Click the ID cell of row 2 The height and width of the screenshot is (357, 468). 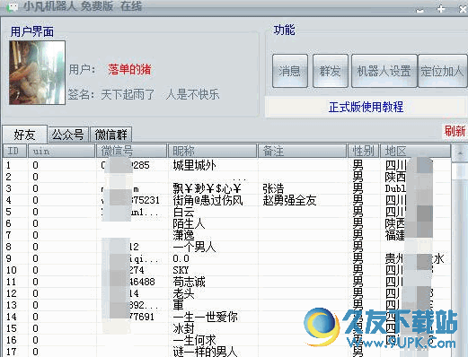tap(9, 177)
